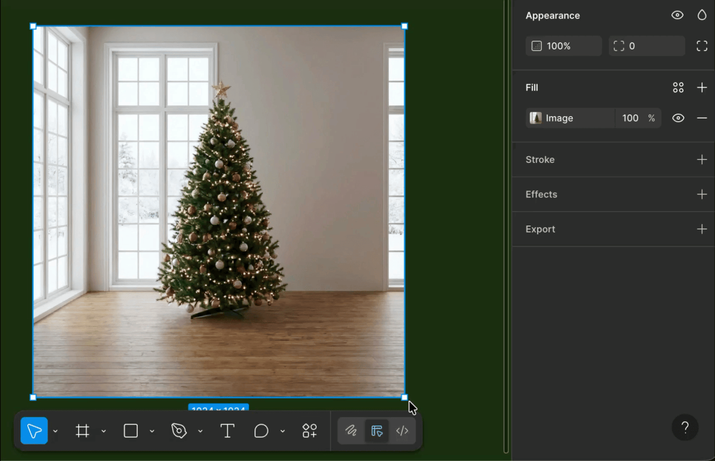715x461 pixels.
Task: Add a stroke with plus icon
Action: point(702,159)
